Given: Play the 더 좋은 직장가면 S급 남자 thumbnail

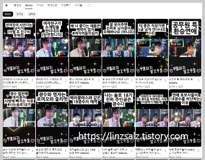Looking at the screenshot, I should click(152, 48).
